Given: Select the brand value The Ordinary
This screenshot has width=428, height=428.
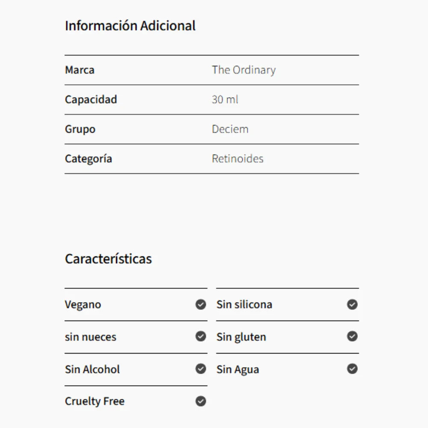Looking at the screenshot, I should click(244, 70).
